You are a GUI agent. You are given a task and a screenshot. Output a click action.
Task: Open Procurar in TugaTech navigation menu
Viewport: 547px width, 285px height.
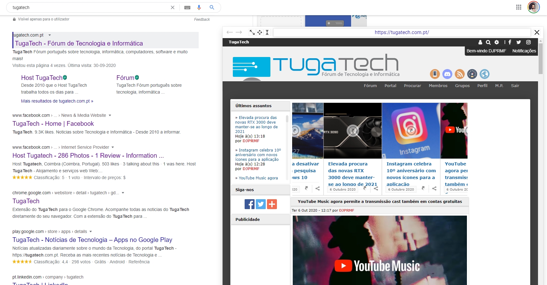413,86
